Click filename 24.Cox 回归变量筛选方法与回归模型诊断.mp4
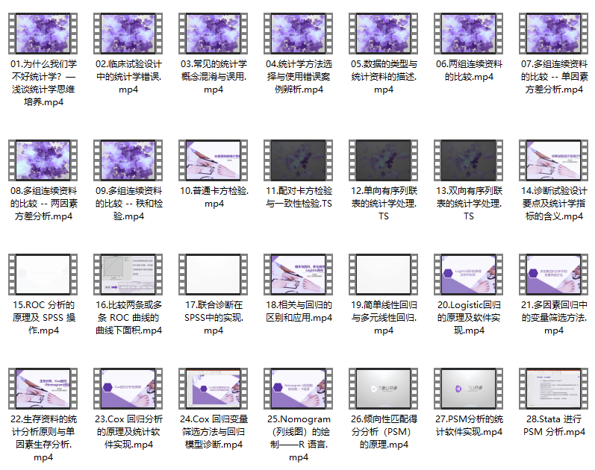 click(x=214, y=432)
